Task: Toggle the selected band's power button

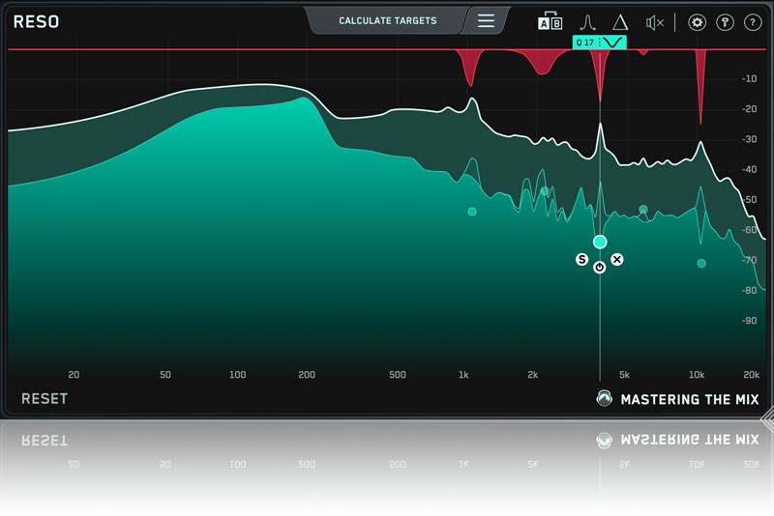Action: click(600, 267)
